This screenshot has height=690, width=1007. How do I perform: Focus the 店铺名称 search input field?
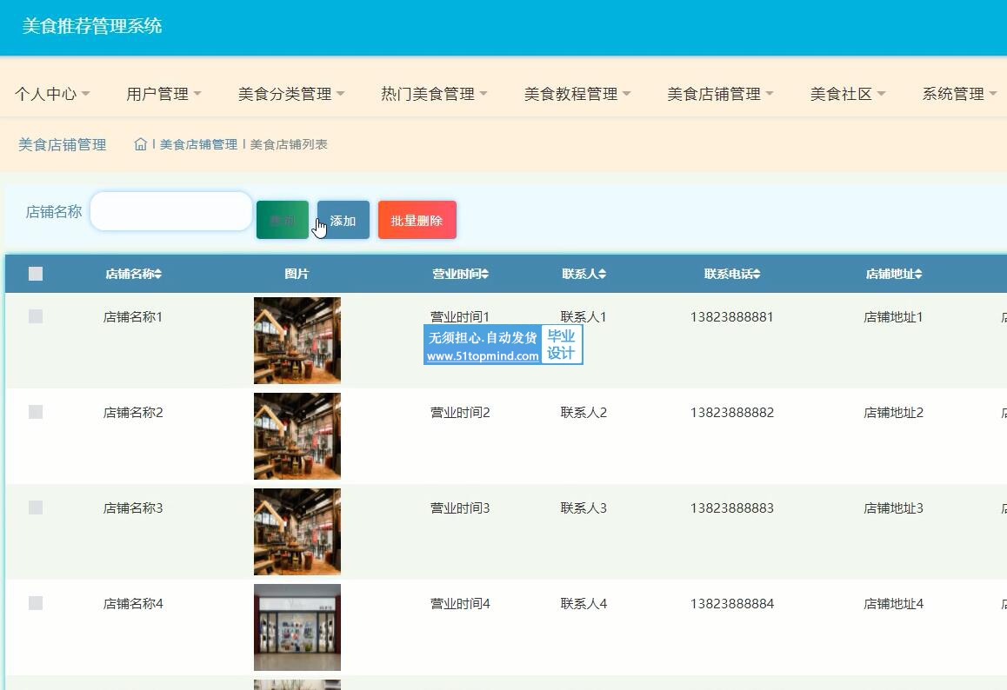[x=171, y=211]
